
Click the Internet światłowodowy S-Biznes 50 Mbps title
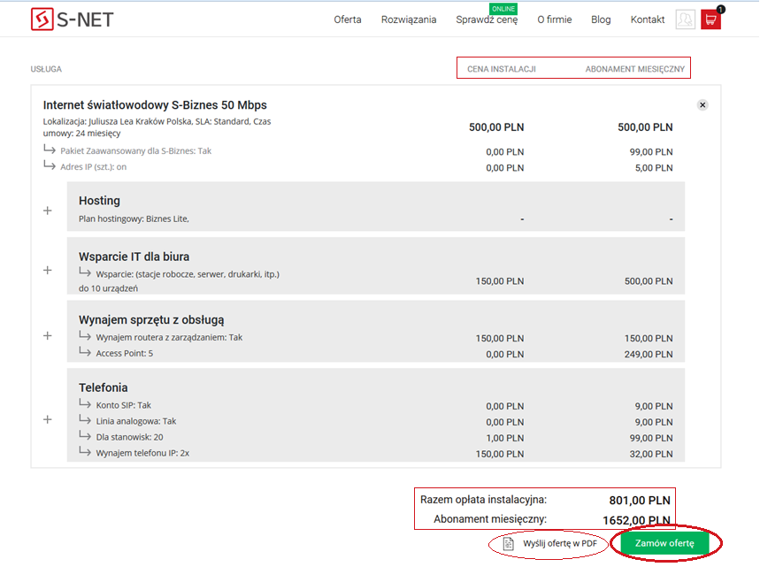(x=155, y=105)
